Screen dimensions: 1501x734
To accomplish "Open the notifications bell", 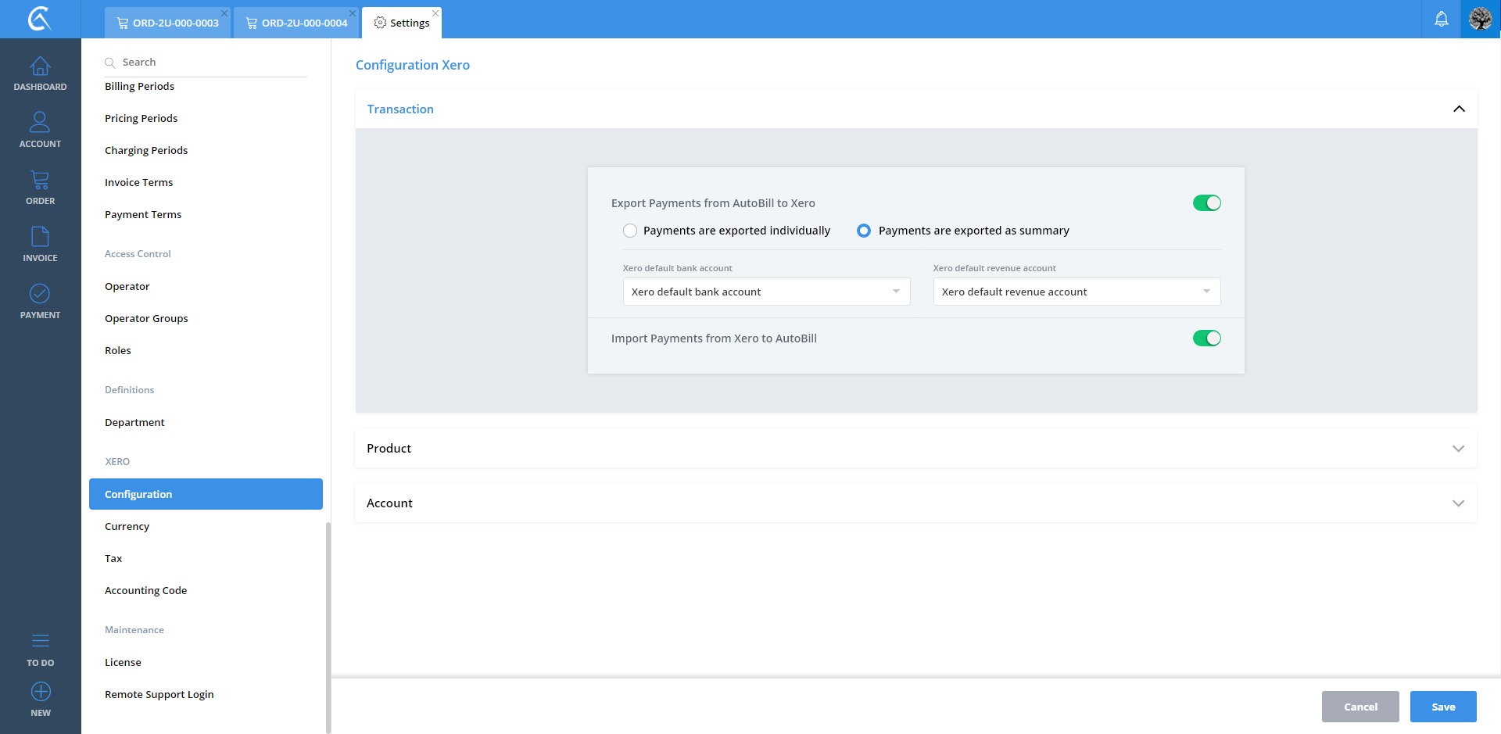I will tap(1441, 19).
